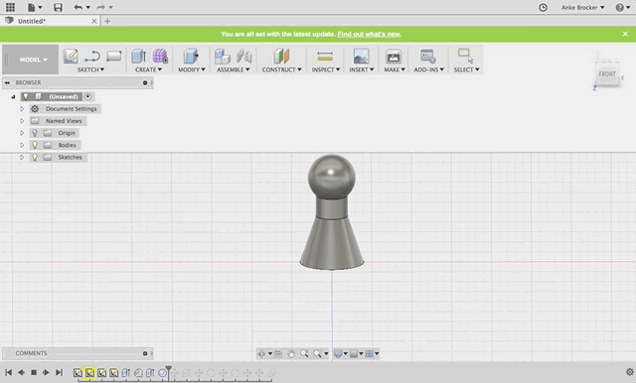Select the Extrude tool in Create

(x=139, y=57)
